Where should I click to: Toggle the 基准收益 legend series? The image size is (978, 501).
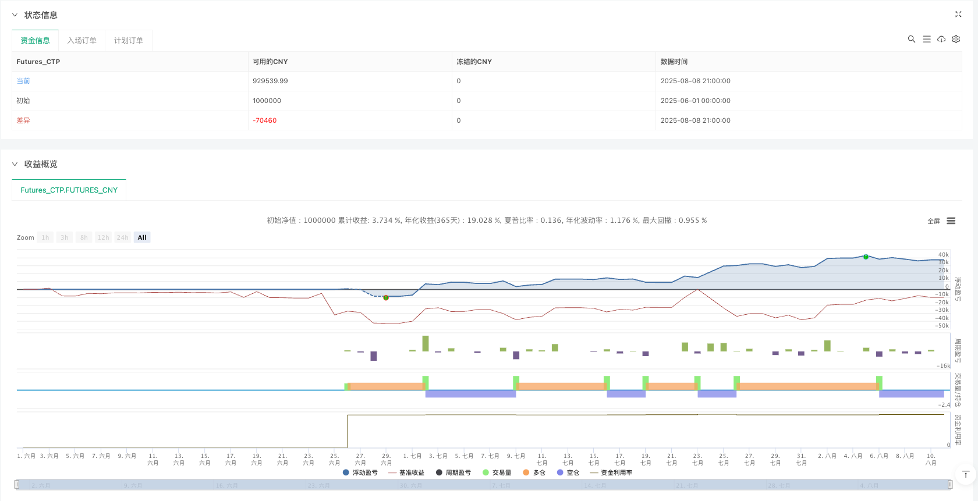(406, 472)
